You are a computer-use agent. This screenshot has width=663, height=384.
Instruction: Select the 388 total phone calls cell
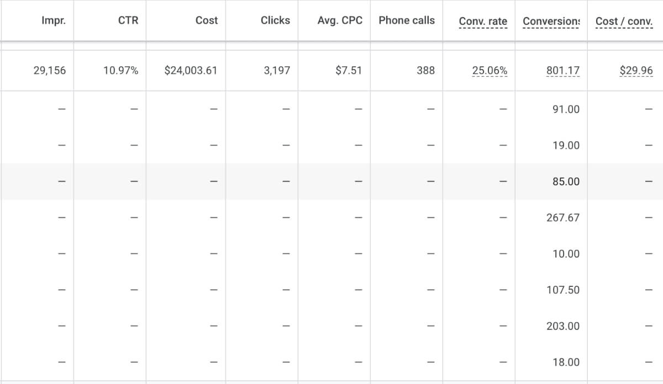pyautogui.click(x=425, y=71)
